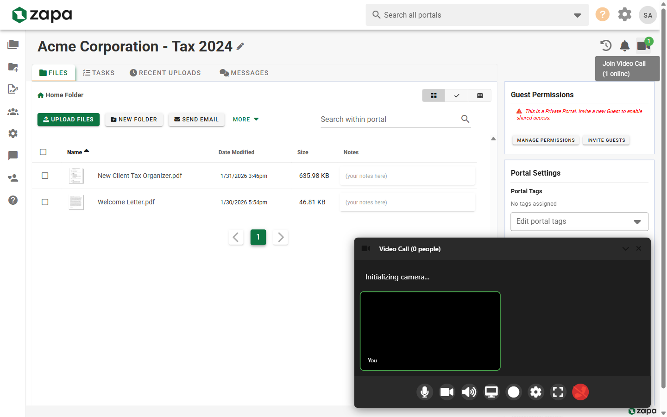667x417 pixels.
Task: Open the RECENT UPLOADS tab
Action: [165, 73]
